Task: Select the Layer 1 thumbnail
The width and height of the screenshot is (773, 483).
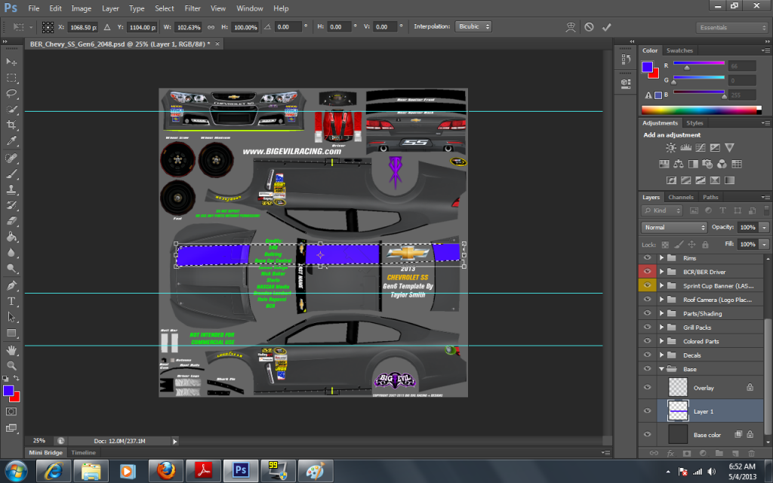Action: point(678,411)
